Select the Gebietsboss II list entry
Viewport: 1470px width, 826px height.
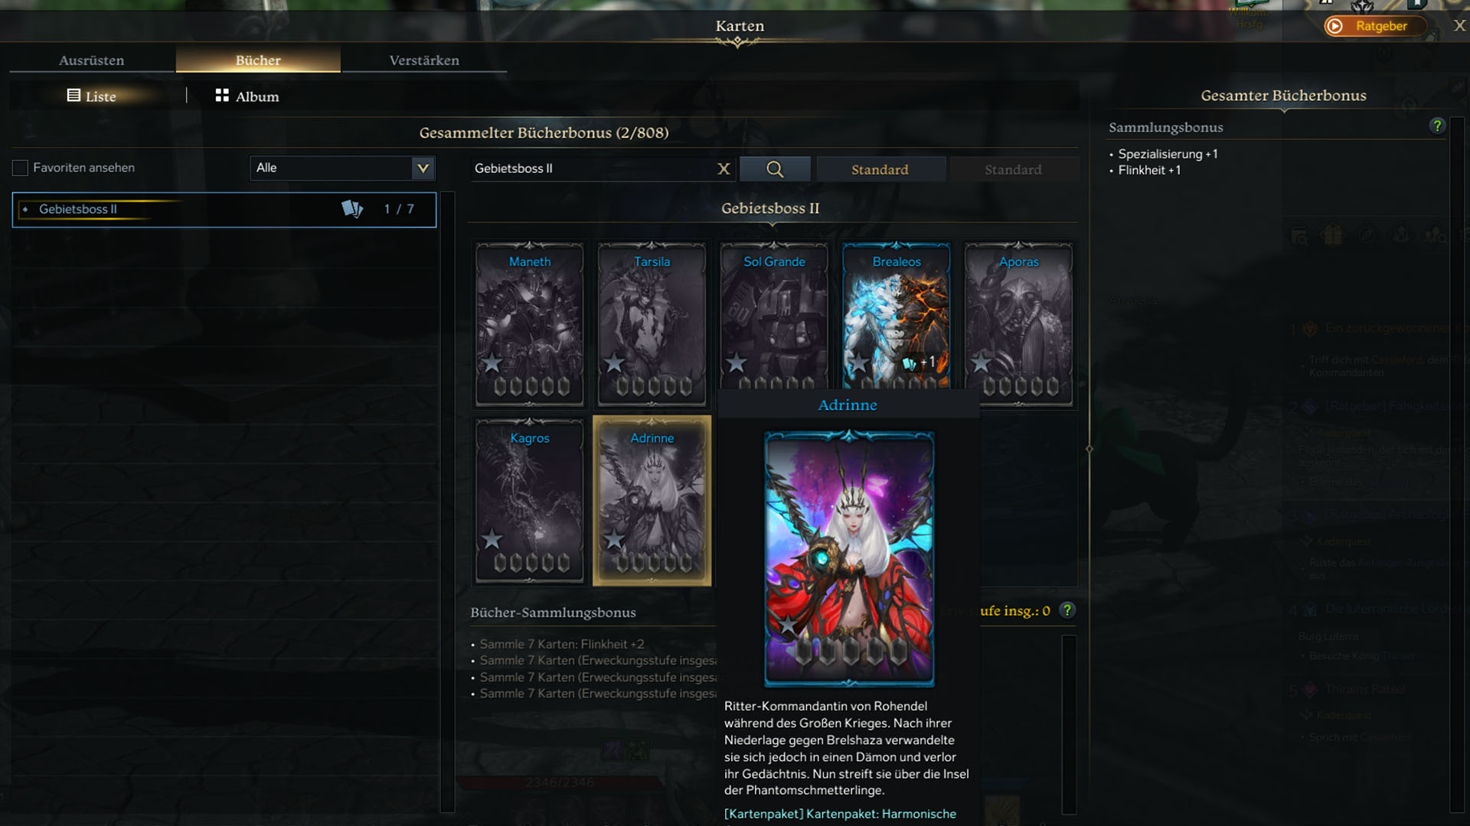[x=224, y=210]
